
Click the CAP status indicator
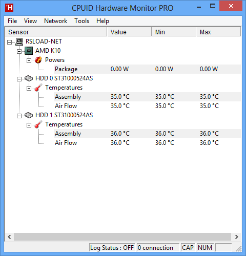pyautogui.click(x=188, y=248)
